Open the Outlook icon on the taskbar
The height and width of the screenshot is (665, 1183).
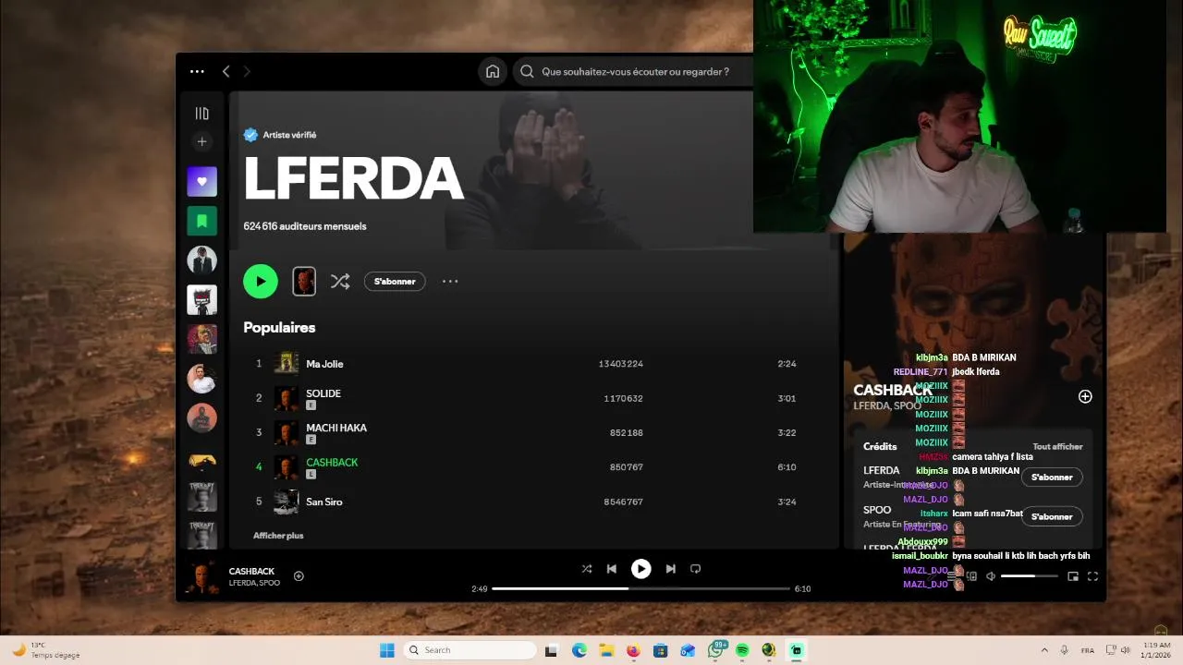click(688, 650)
